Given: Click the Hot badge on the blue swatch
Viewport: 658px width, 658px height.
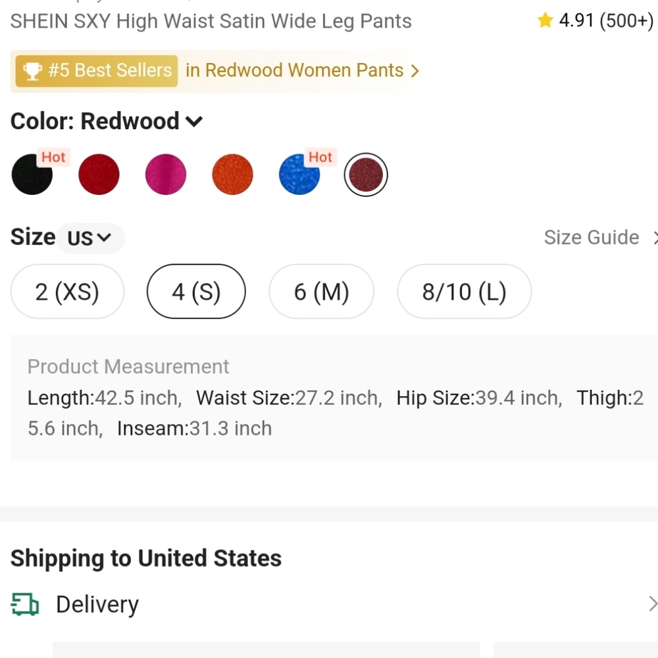Looking at the screenshot, I should point(320,157).
